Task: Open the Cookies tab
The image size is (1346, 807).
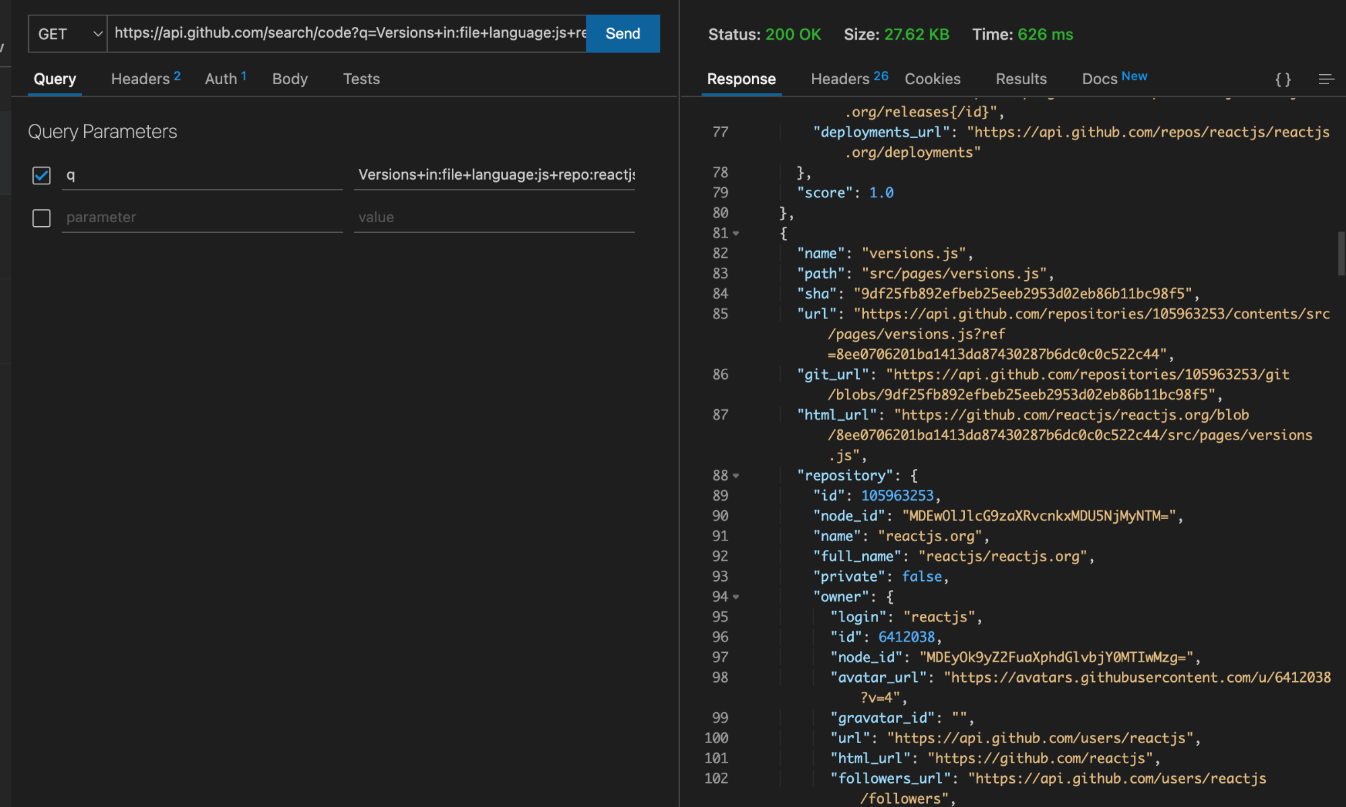Action: point(933,79)
